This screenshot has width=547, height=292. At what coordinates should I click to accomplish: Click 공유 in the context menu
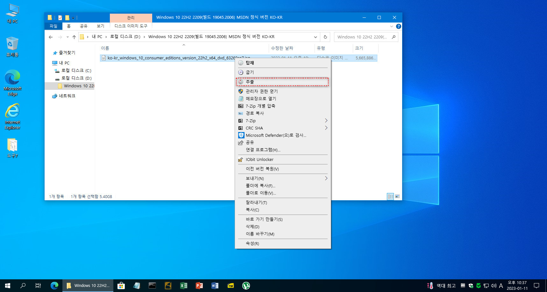(x=283, y=143)
